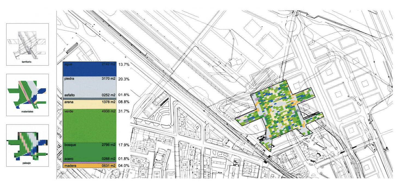Select the 'acero' legend label
The height and width of the screenshot is (190, 405).
[69, 159]
